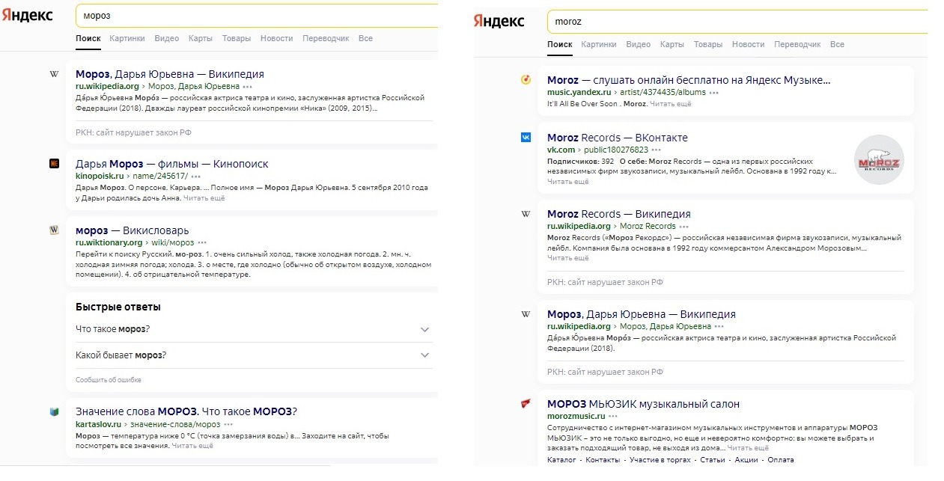Image resolution: width=944 pixels, height=481 pixels.
Task: Open three-dot menu next to Moroz Records wikipedia path
Action: [684, 227]
